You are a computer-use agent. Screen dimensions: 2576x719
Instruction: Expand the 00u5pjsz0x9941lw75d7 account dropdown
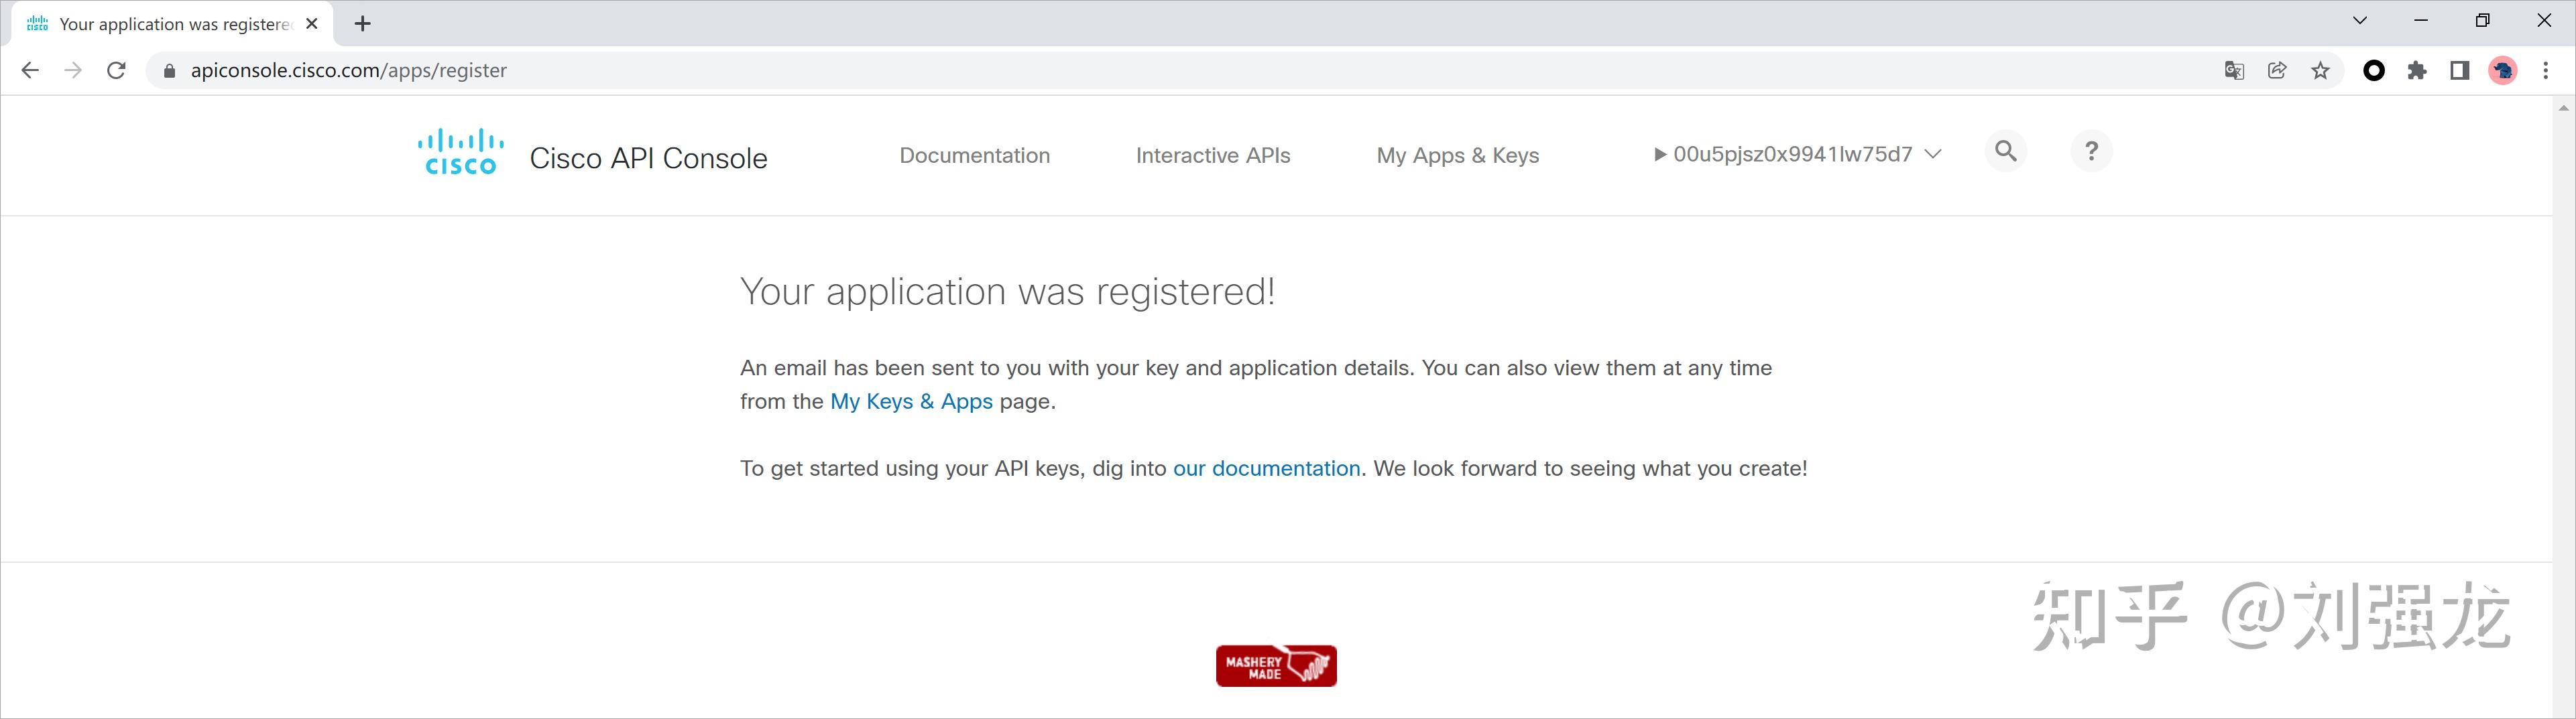click(1798, 154)
